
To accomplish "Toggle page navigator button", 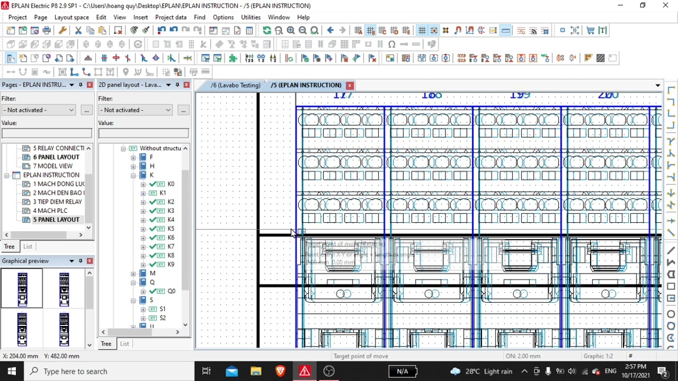I will [11, 58].
